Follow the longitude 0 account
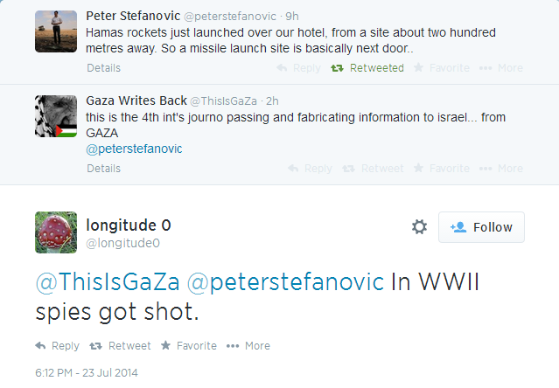 pyautogui.click(x=481, y=227)
